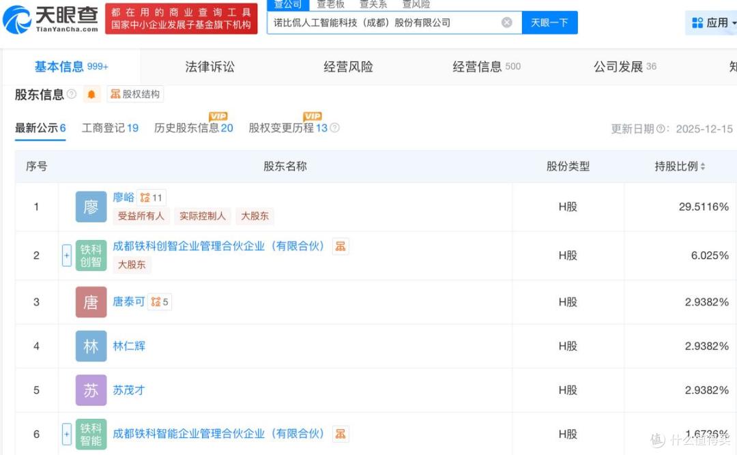Click the 廖 avatar thumbnail
737x455 pixels.
[x=91, y=207]
